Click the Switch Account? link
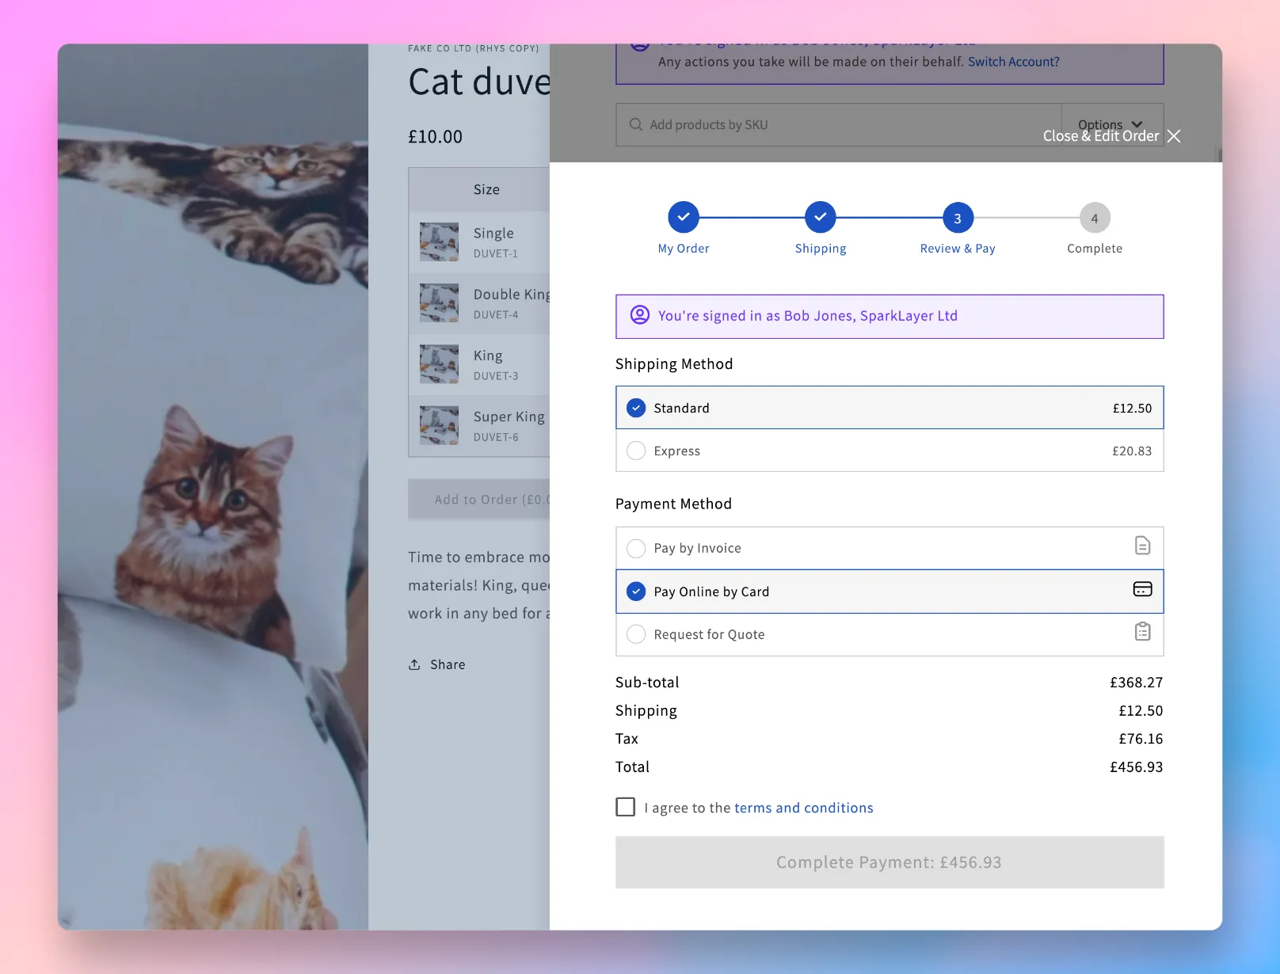 point(1013,62)
